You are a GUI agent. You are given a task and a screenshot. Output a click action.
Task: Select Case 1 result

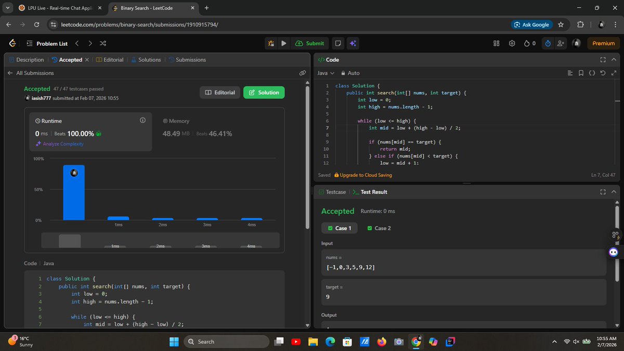340,228
